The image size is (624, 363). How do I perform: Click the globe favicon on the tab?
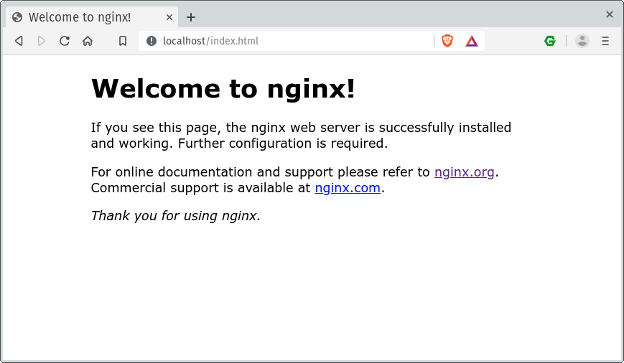(x=17, y=17)
